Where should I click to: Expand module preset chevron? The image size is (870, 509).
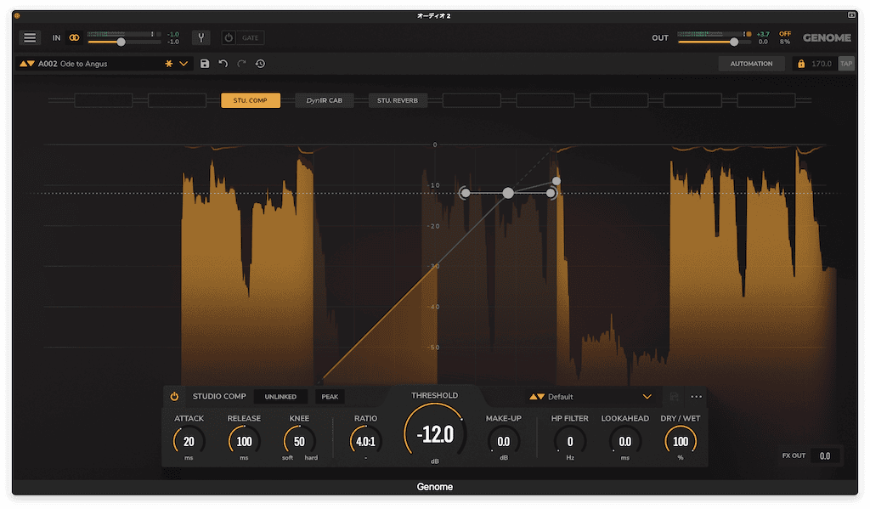[647, 397]
